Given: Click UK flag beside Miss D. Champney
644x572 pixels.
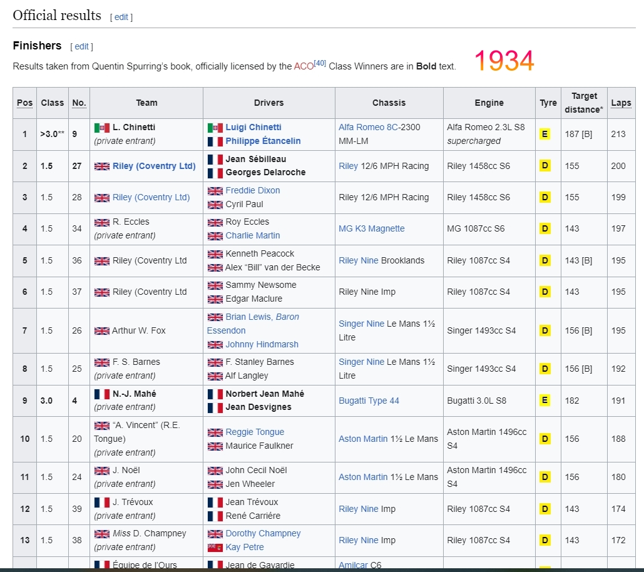Looking at the screenshot, I should click(102, 534).
